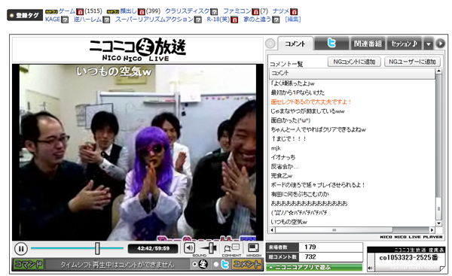The height and width of the screenshot is (276, 452).
Task: Click the seat ticket co1053323-2525番
Action: [407, 259]
